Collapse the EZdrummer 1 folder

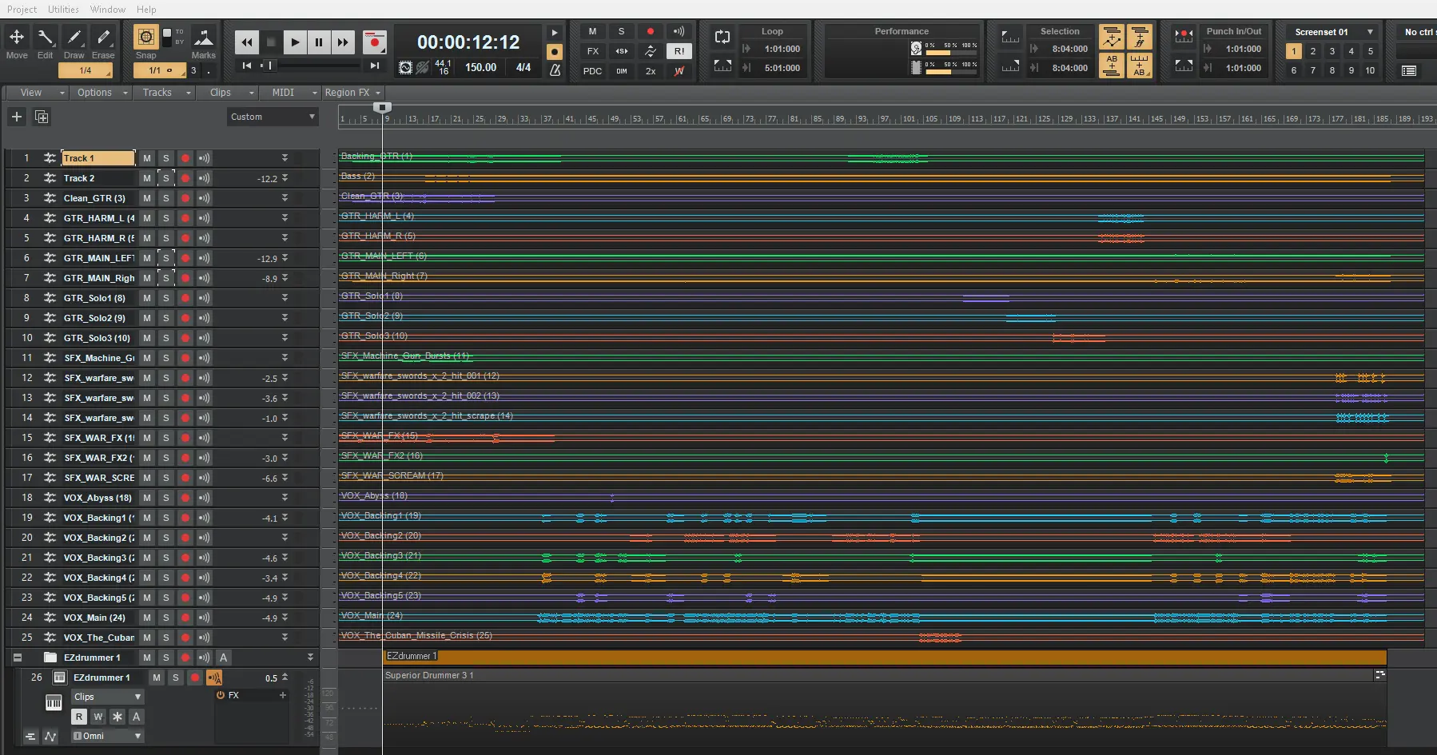tap(18, 658)
